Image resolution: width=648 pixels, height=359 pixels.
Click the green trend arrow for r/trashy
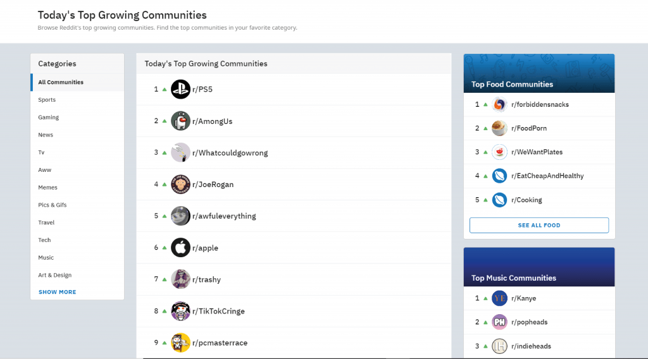165,280
